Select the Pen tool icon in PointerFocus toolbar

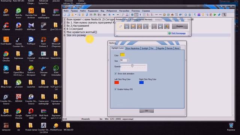point(139,26)
